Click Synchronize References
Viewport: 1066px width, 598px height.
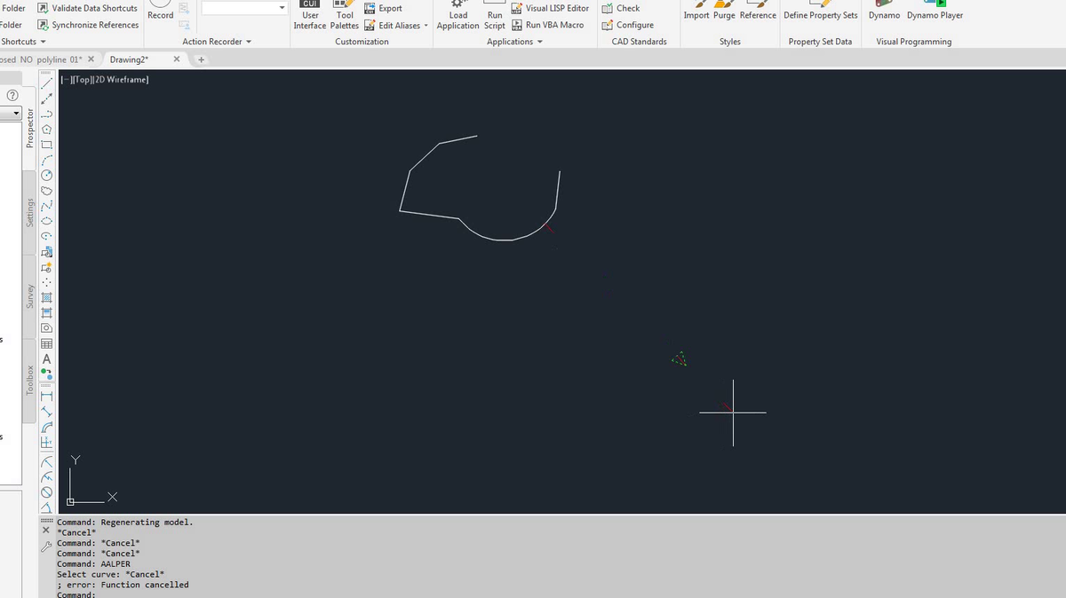click(x=87, y=25)
